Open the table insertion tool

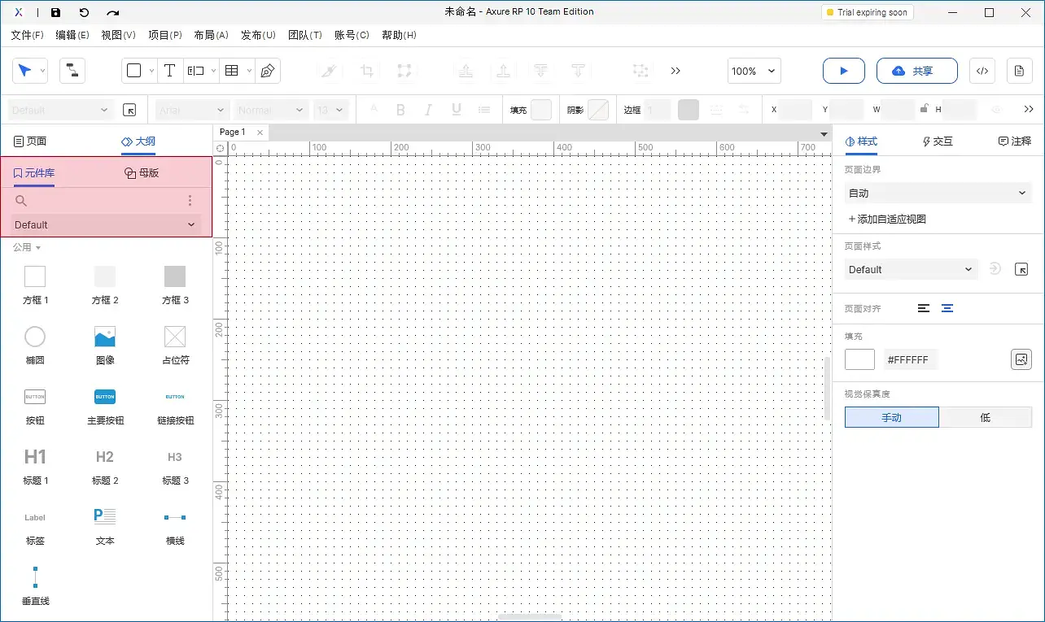click(230, 71)
